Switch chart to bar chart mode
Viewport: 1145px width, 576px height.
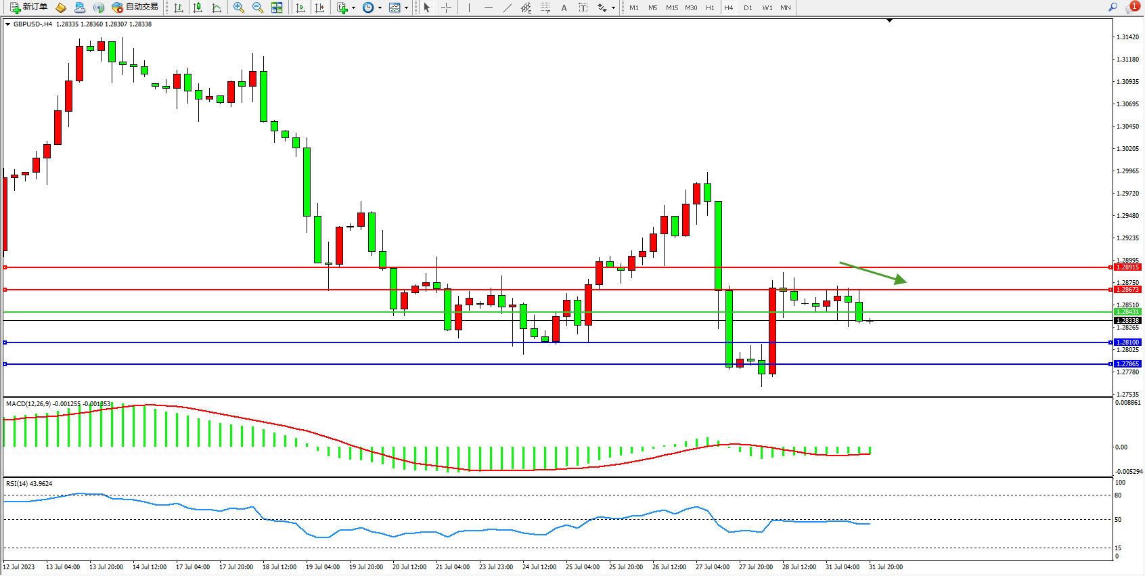tap(179, 7)
